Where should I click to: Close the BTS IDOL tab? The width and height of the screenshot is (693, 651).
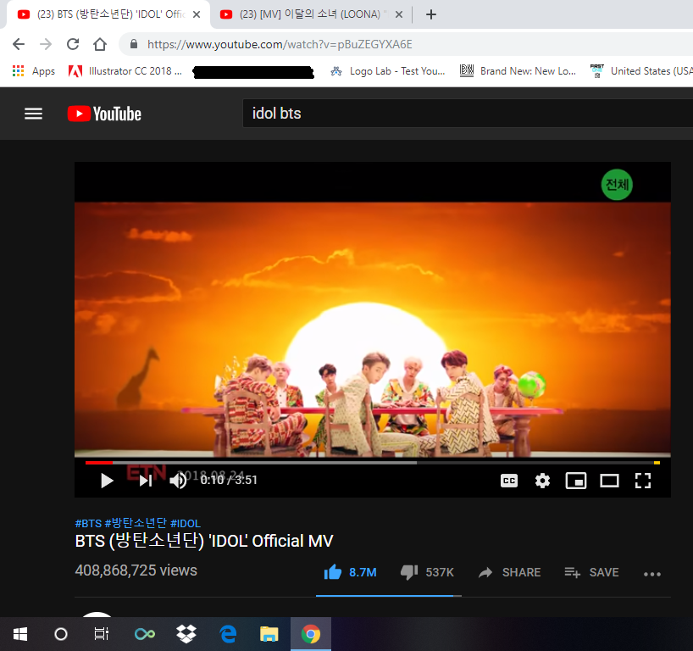[x=197, y=14]
